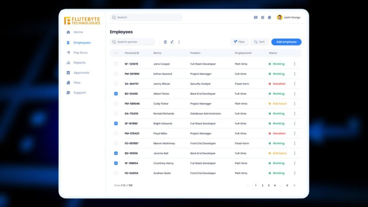Open the notifications bell icon
The height and width of the screenshot is (207, 368).
269,18
